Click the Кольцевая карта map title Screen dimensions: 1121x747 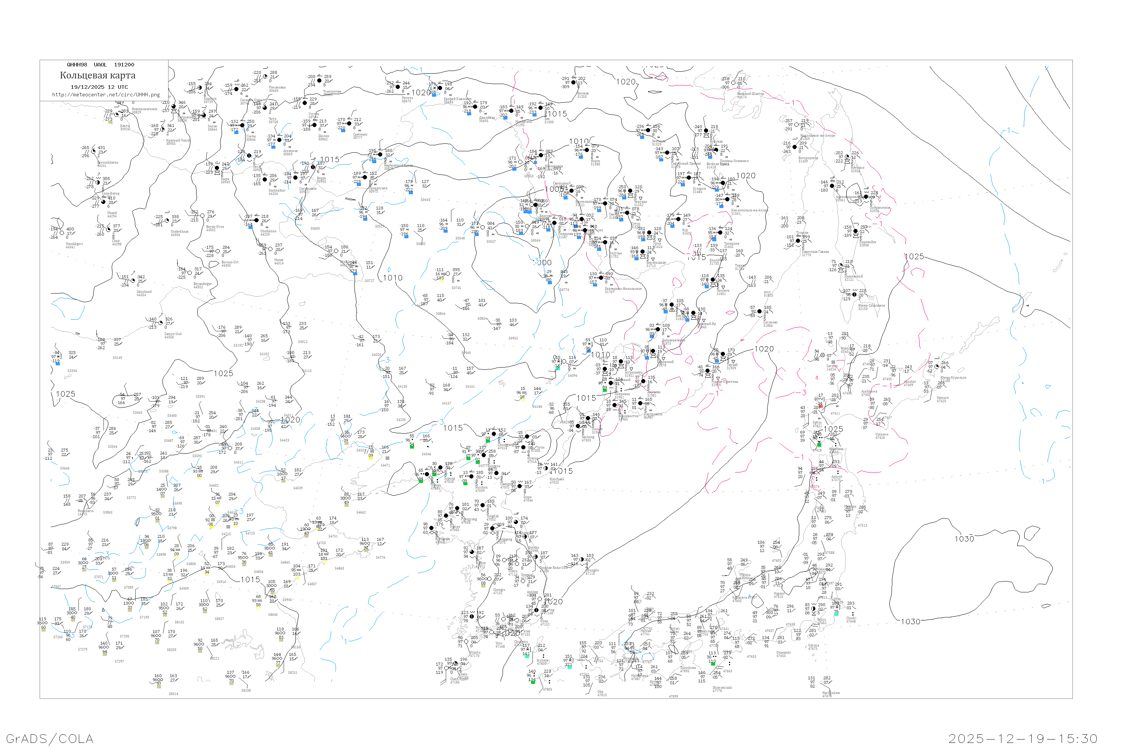point(98,75)
